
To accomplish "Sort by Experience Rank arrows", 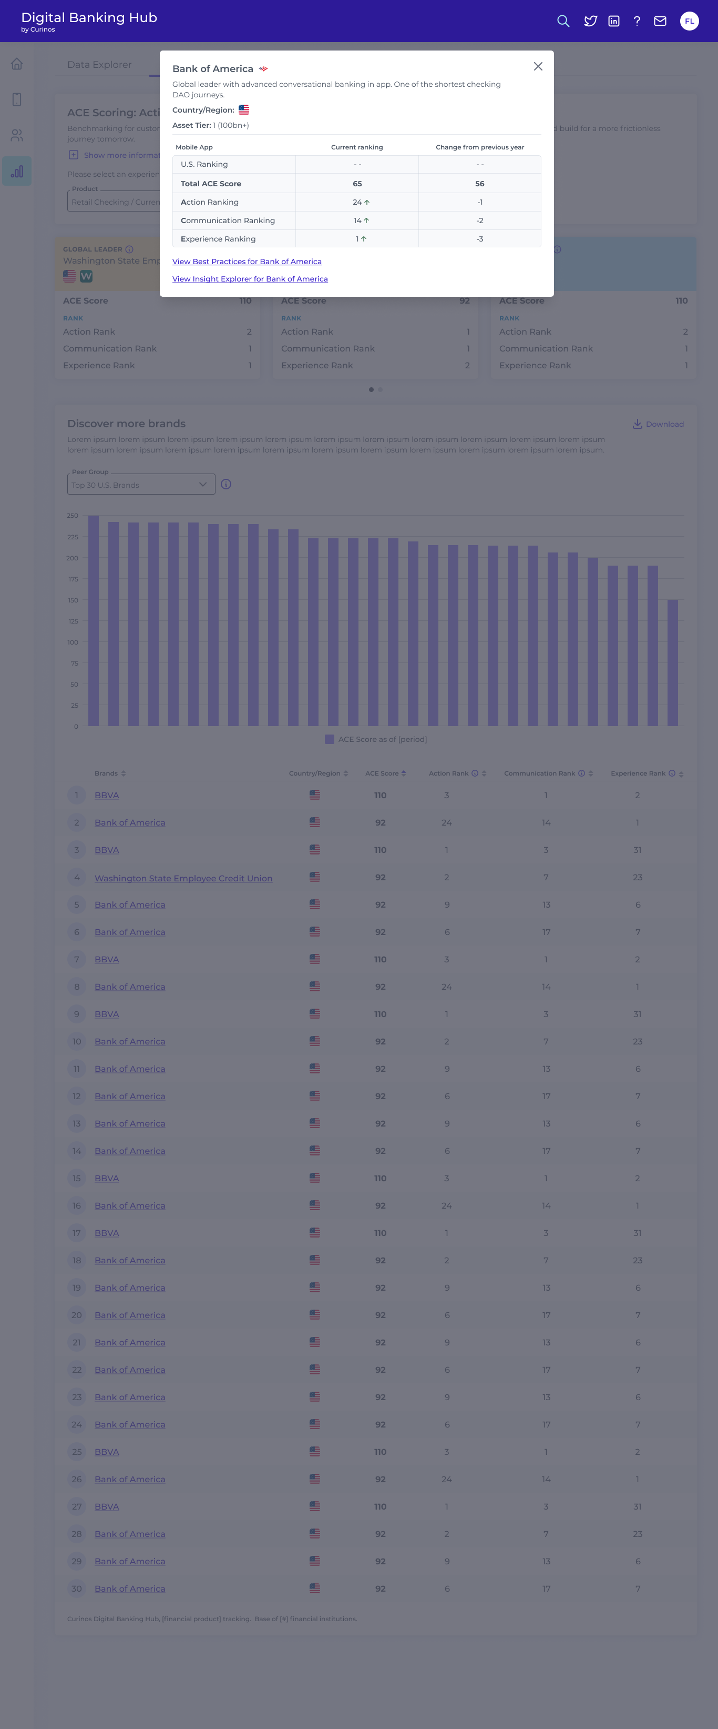I will [x=681, y=774].
